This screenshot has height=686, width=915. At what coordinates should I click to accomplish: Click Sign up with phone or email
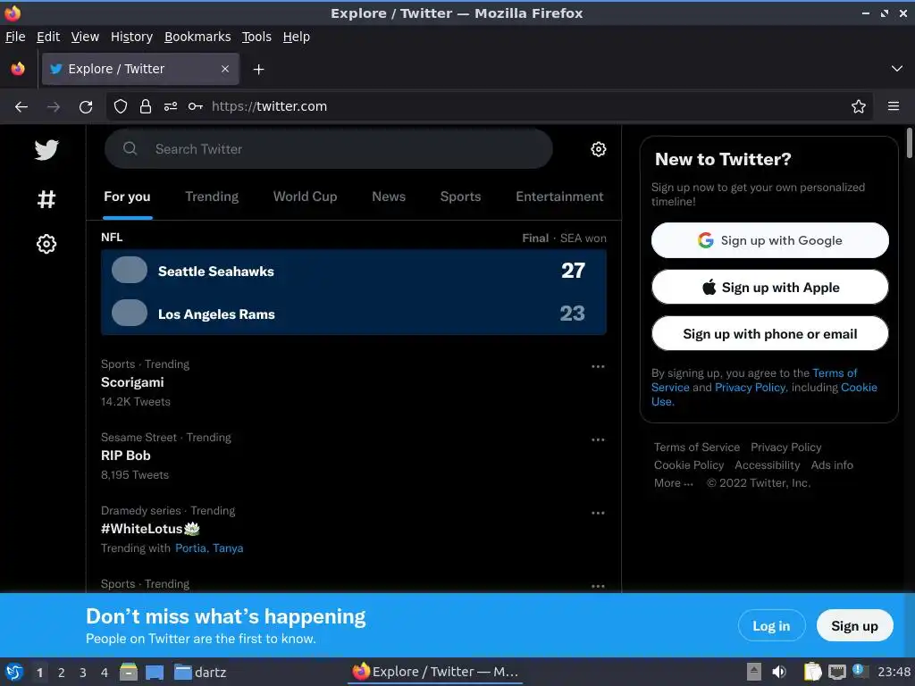click(769, 334)
